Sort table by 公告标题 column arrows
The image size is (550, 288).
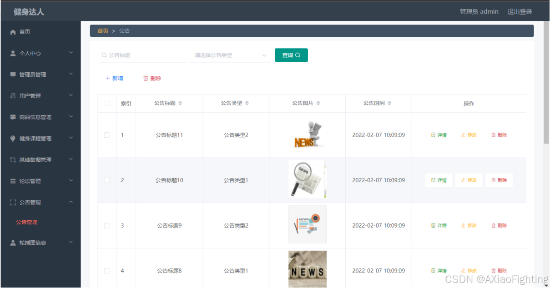click(180, 104)
